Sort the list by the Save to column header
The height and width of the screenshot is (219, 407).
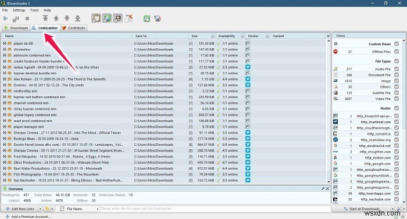[x=160, y=36]
